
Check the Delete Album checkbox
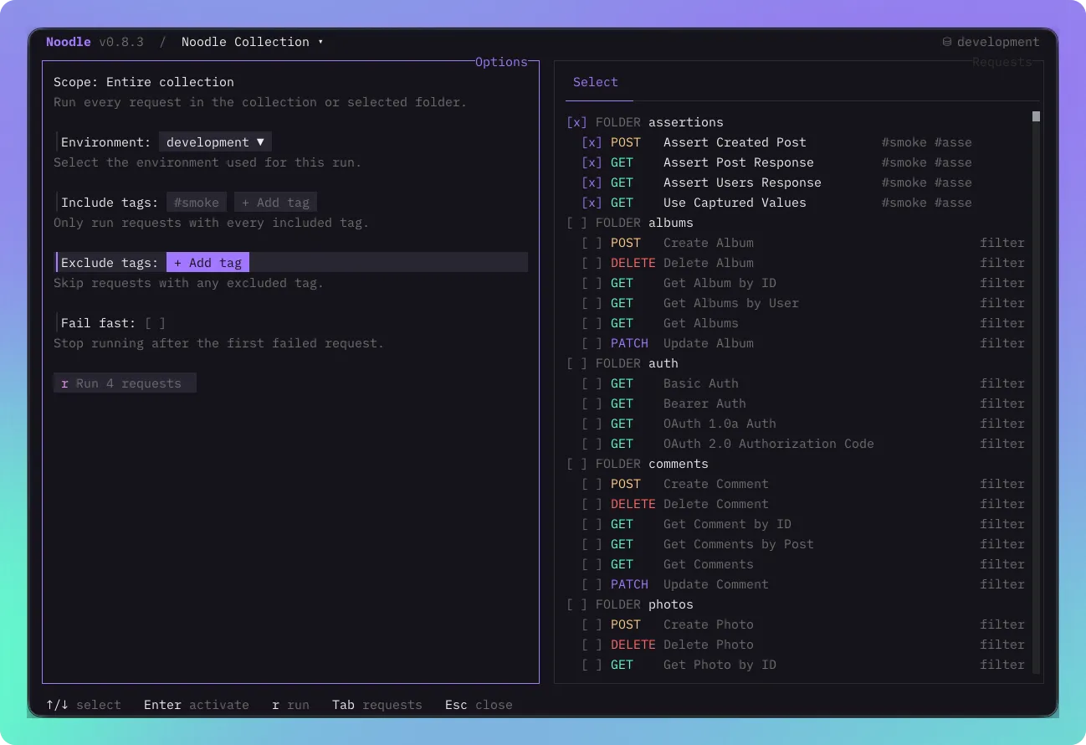click(592, 263)
